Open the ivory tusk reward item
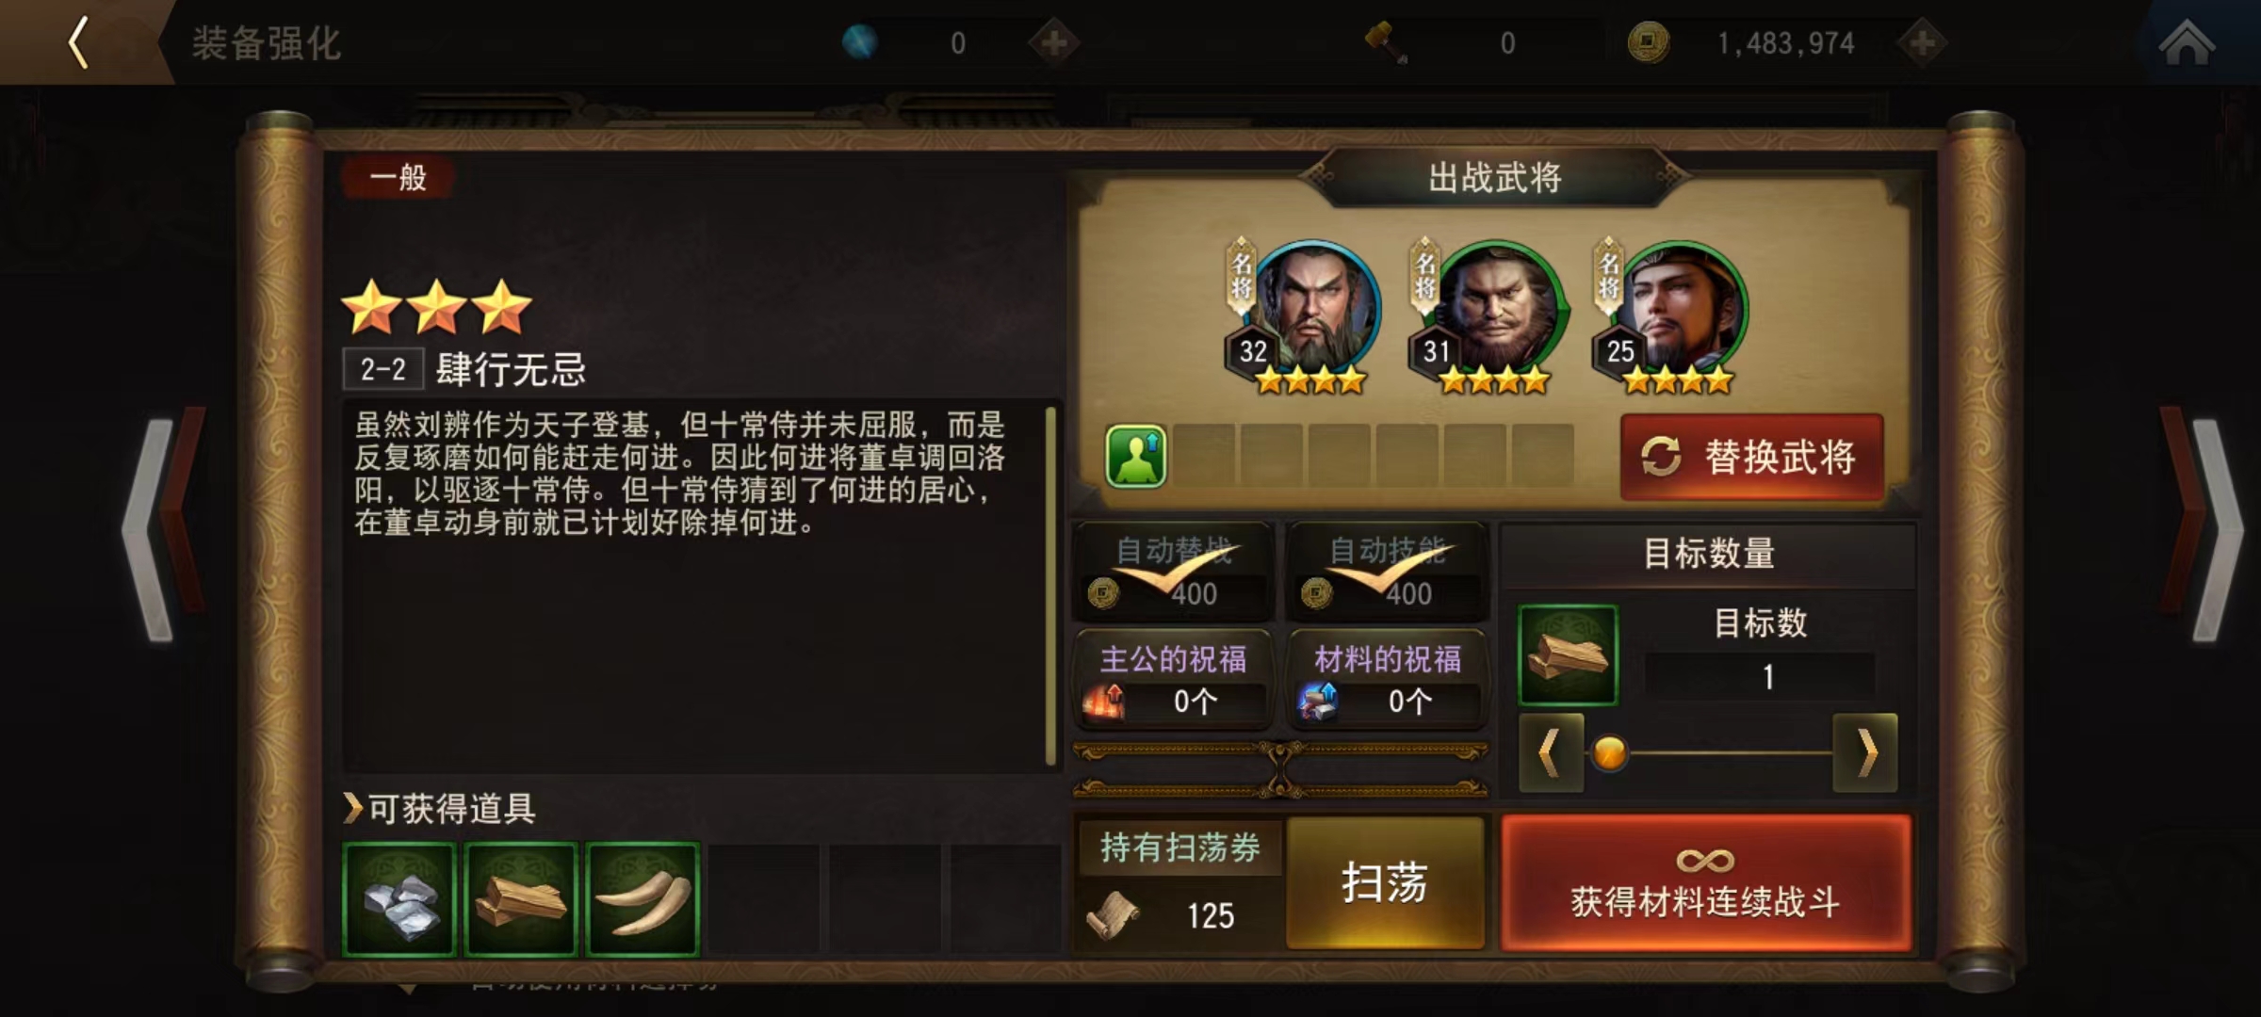The image size is (2261, 1017). (643, 900)
